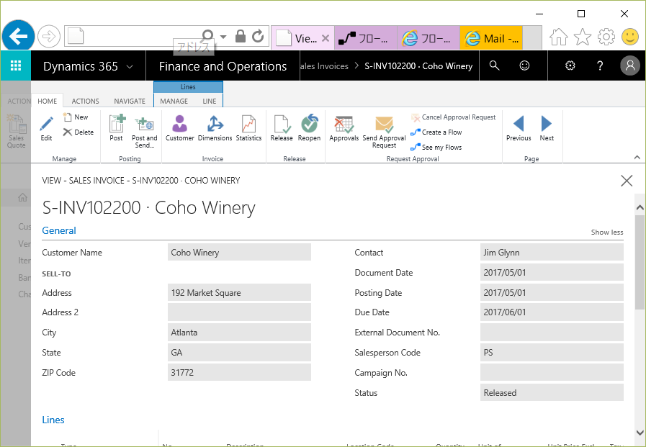Open Dynamics 365 settings gear
646x447 pixels.
pos(570,66)
